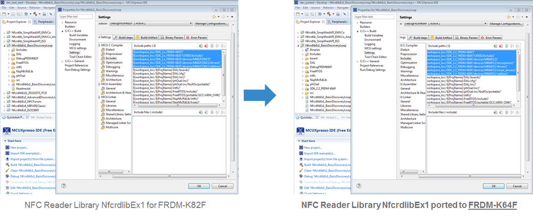Click Add include file icon in left K82F dialog
The image size is (533, 216).
[x=201, y=112]
